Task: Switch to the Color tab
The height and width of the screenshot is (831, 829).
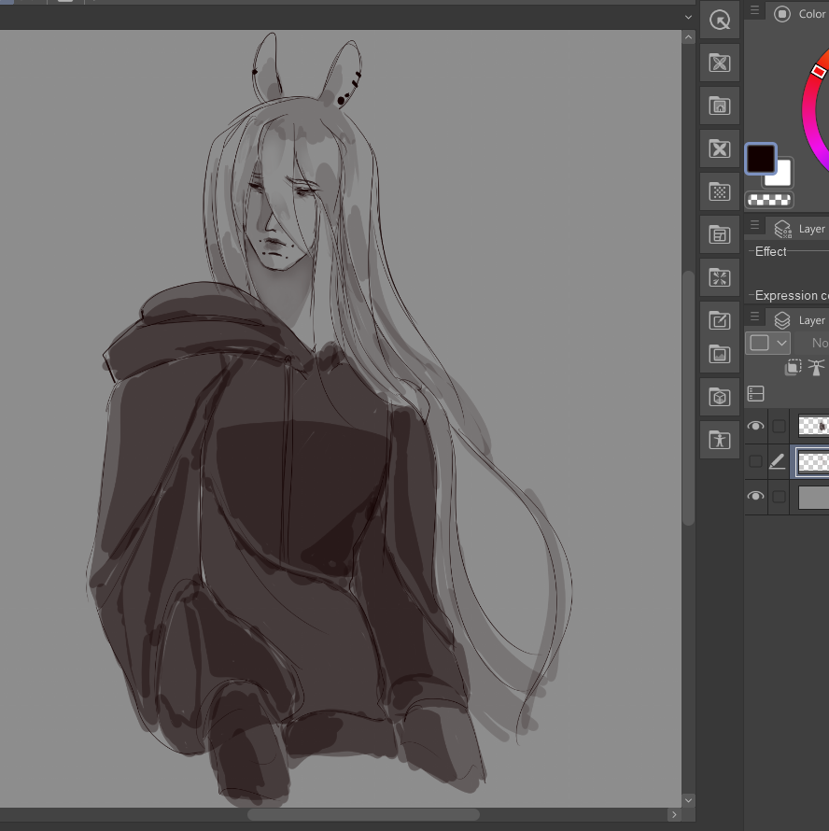Action: click(x=798, y=14)
